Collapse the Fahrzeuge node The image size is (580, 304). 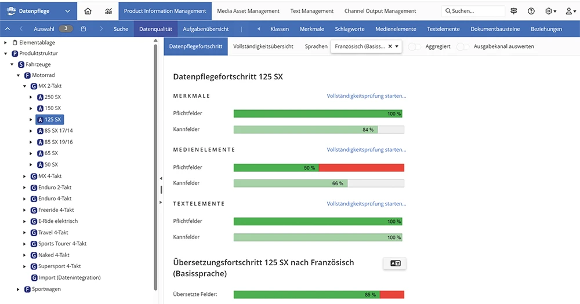[12, 65]
